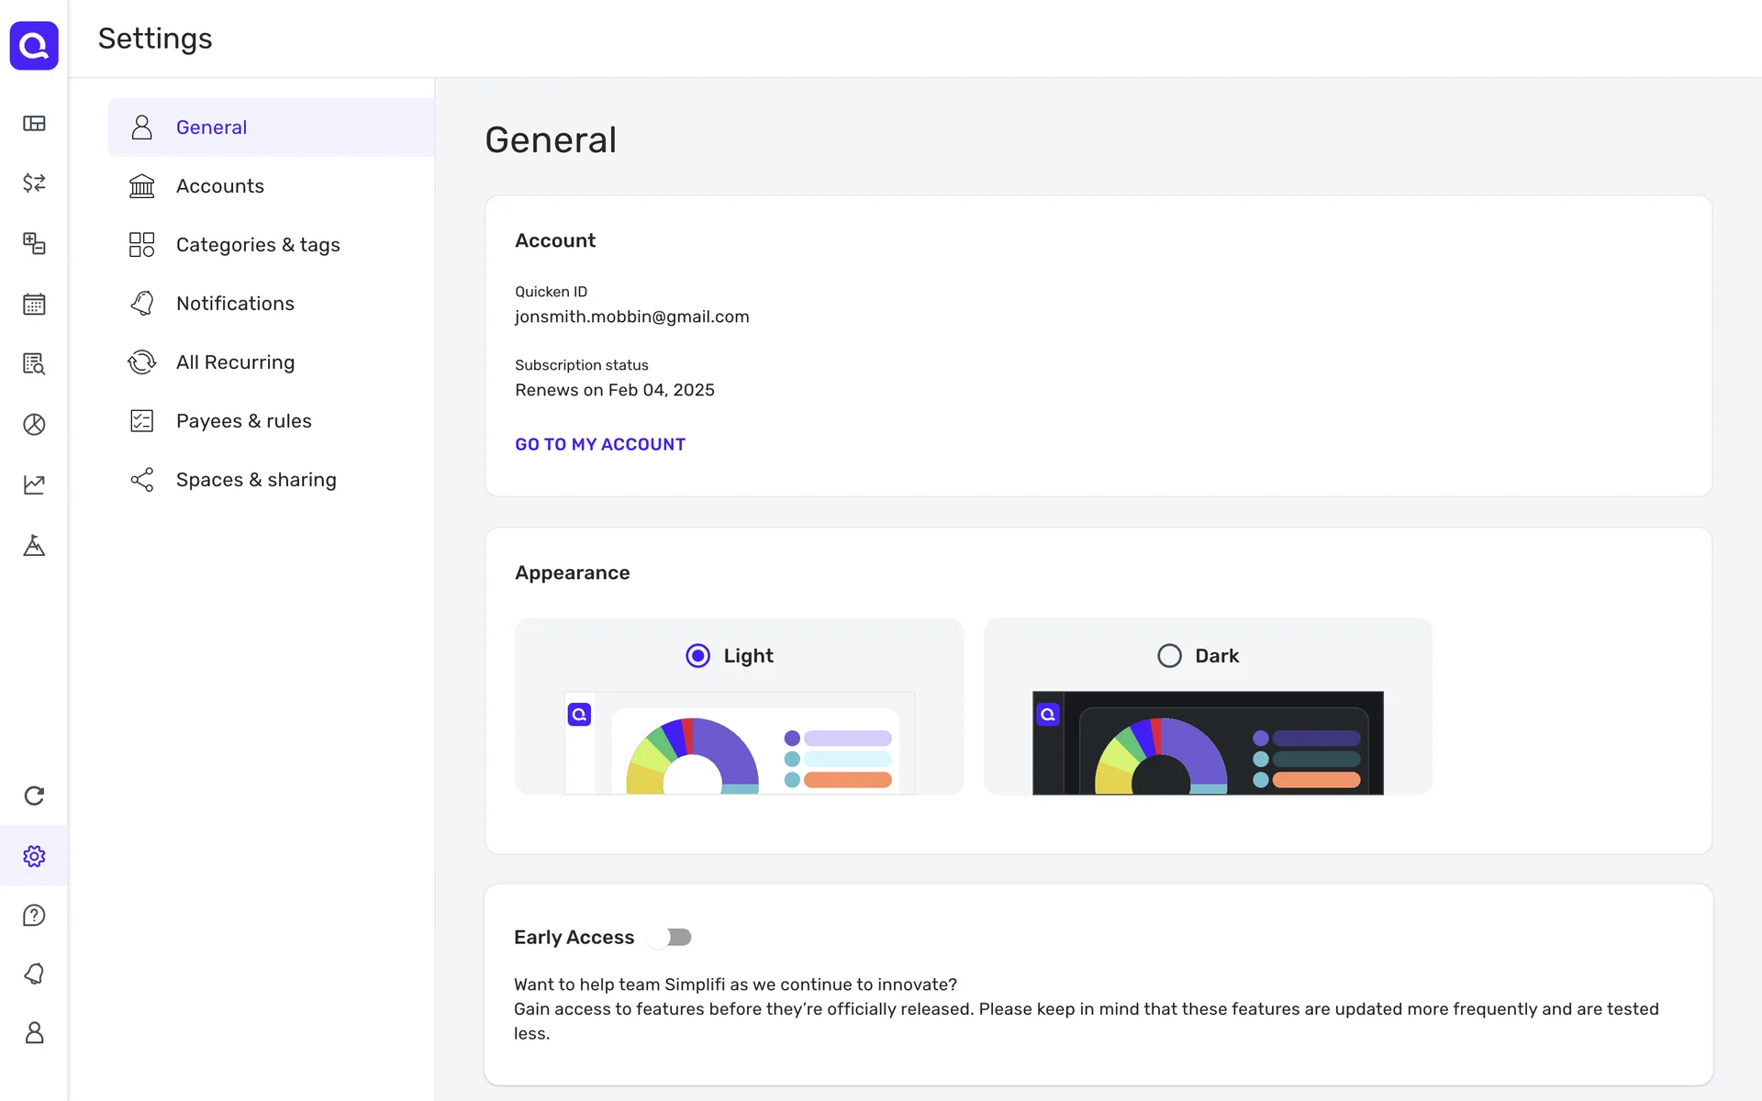Open the help question mark icon

click(x=34, y=915)
